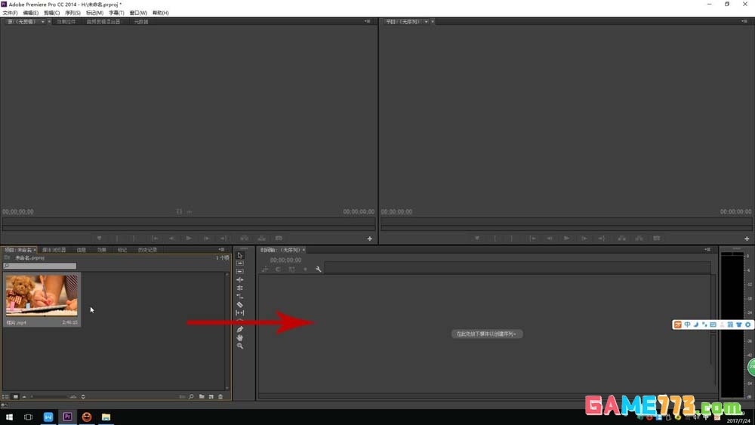
Task: Export a frame from the Program monitor
Action: pyautogui.click(x=656, y=239)
